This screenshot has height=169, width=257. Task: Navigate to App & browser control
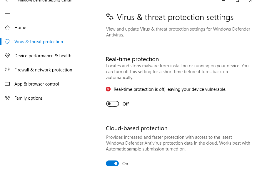pyautogui.click(x=37, y=84)
